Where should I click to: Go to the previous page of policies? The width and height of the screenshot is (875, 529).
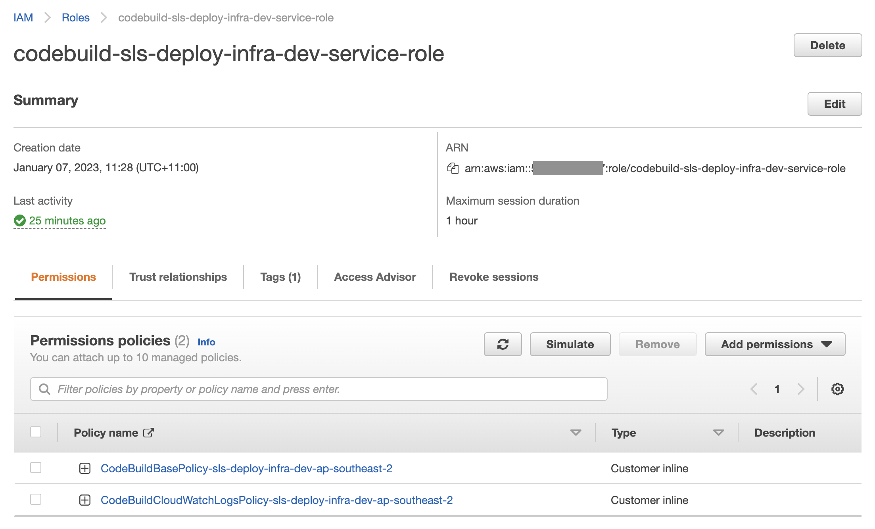754,389
